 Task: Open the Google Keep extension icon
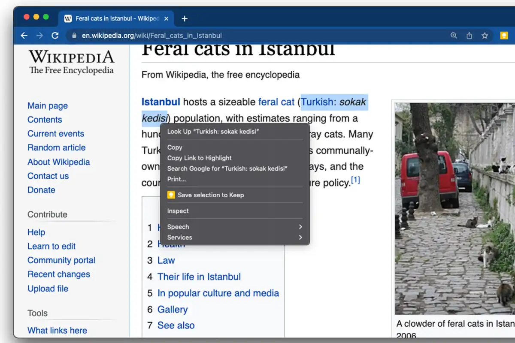click(504, 36)
